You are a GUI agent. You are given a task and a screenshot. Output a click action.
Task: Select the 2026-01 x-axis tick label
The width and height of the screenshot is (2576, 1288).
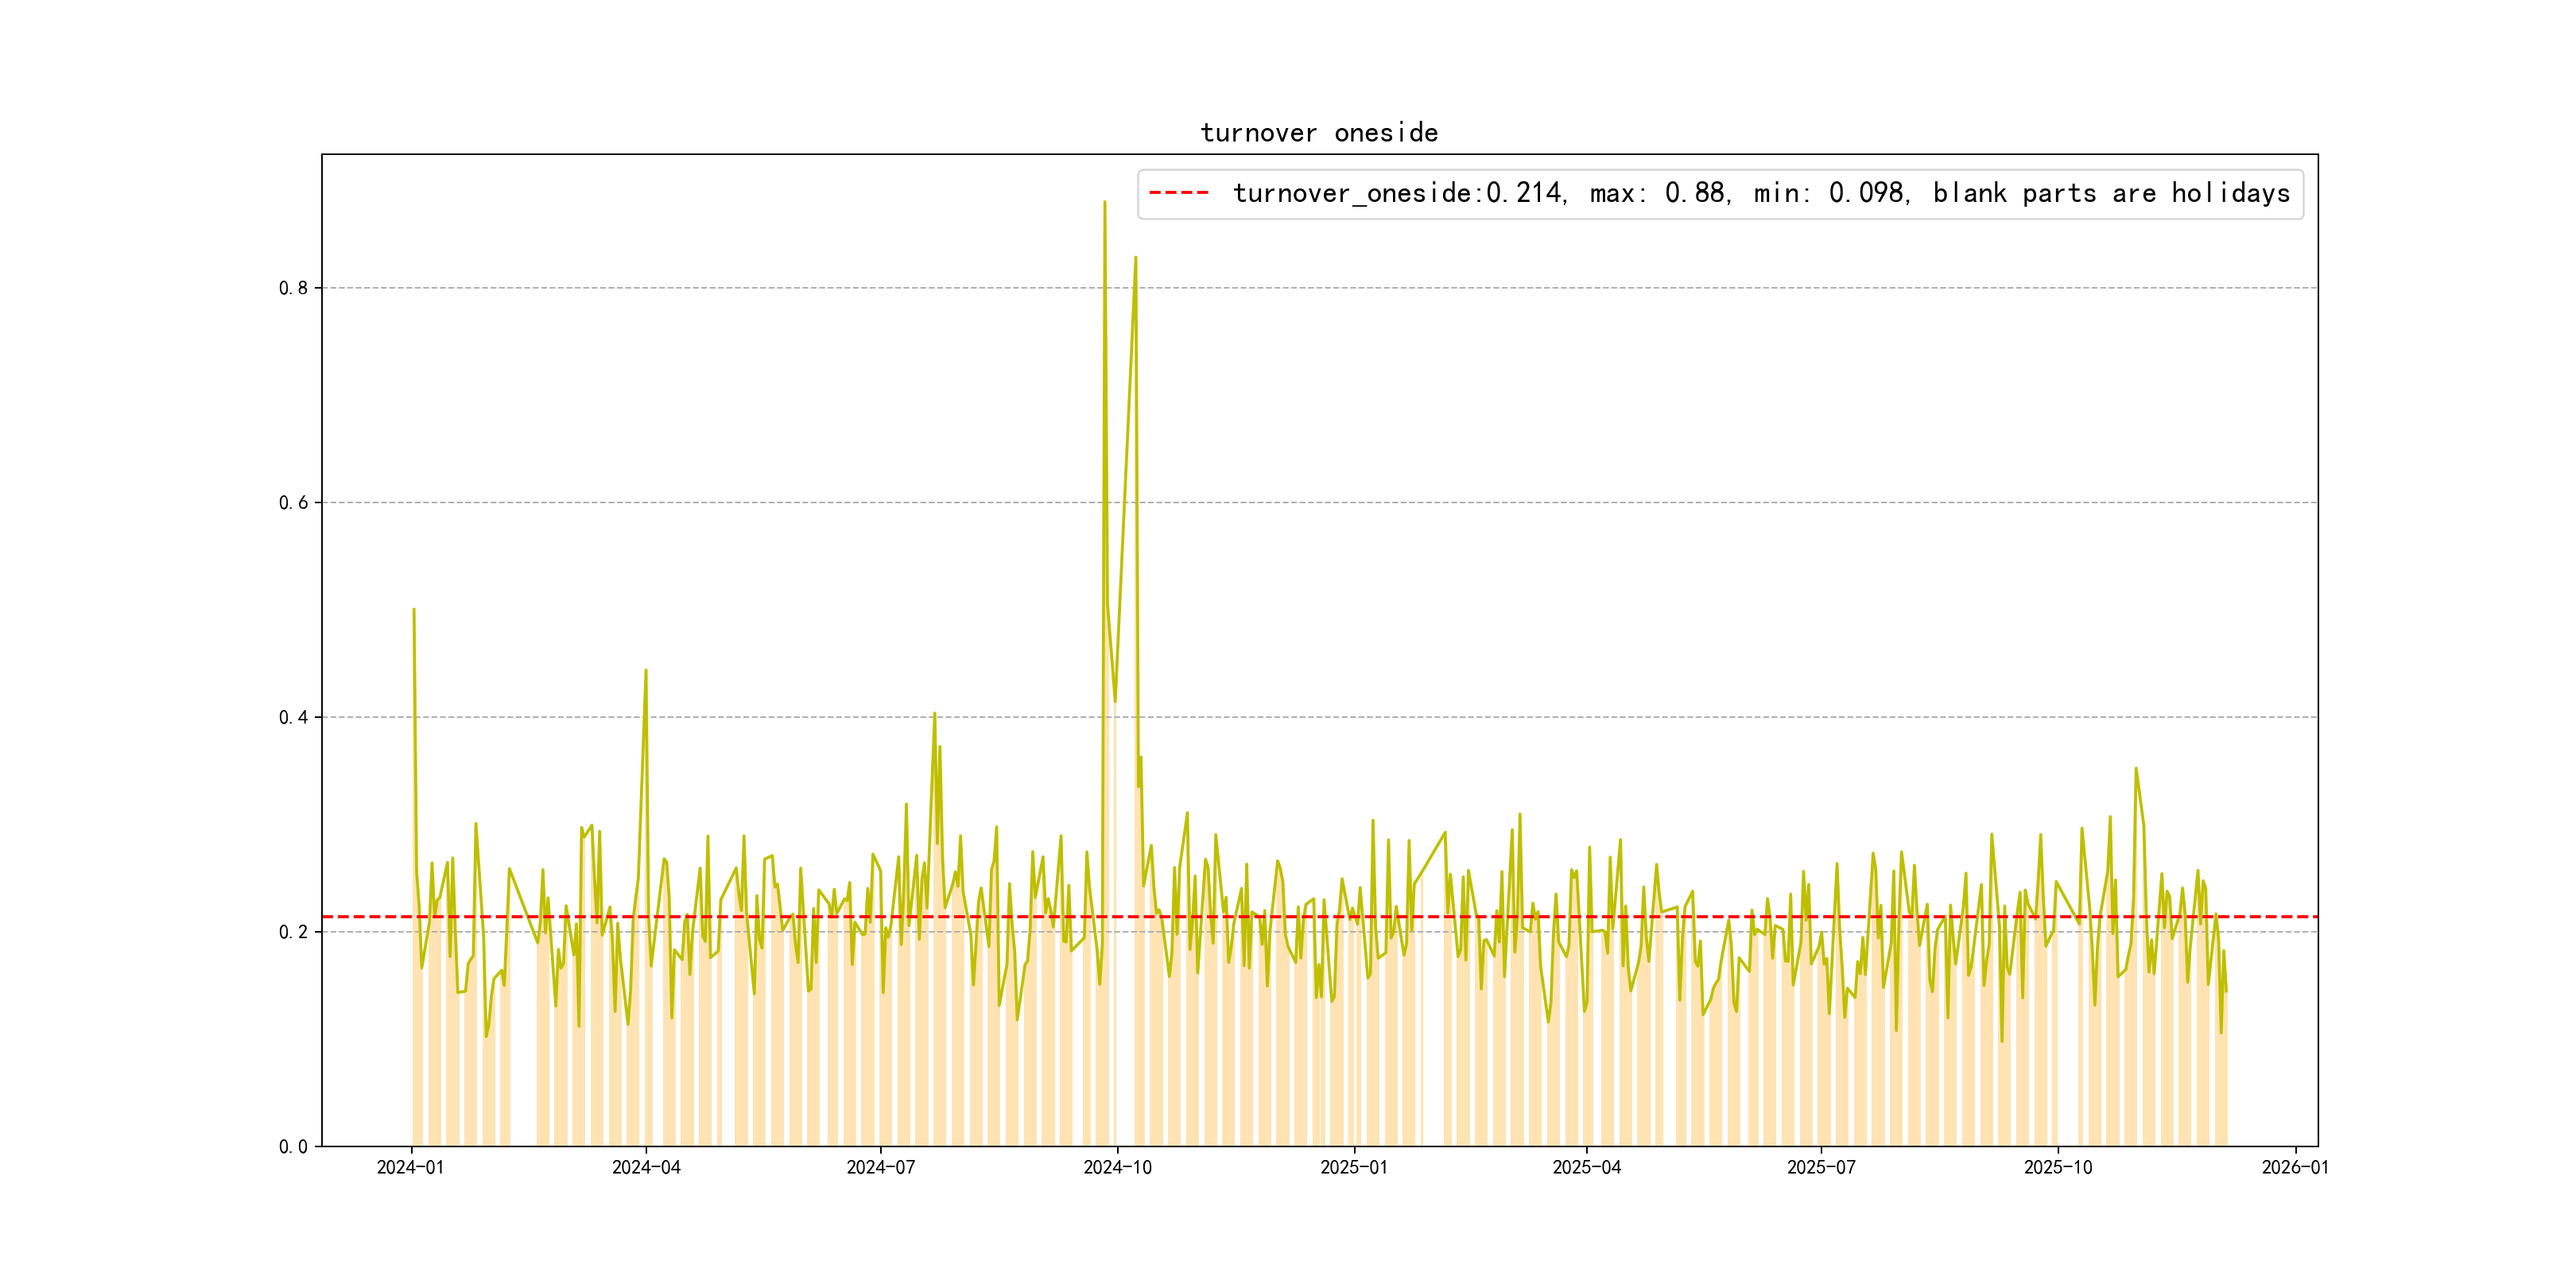[x=2295, y=1167]
